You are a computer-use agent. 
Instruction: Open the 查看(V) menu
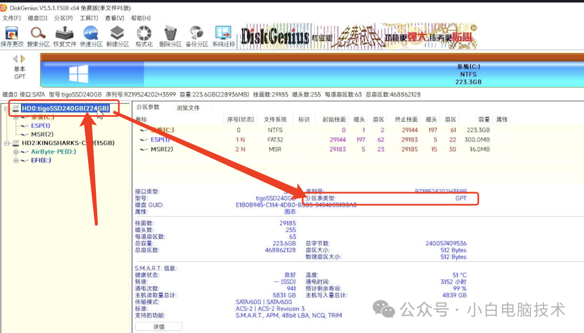114,18
